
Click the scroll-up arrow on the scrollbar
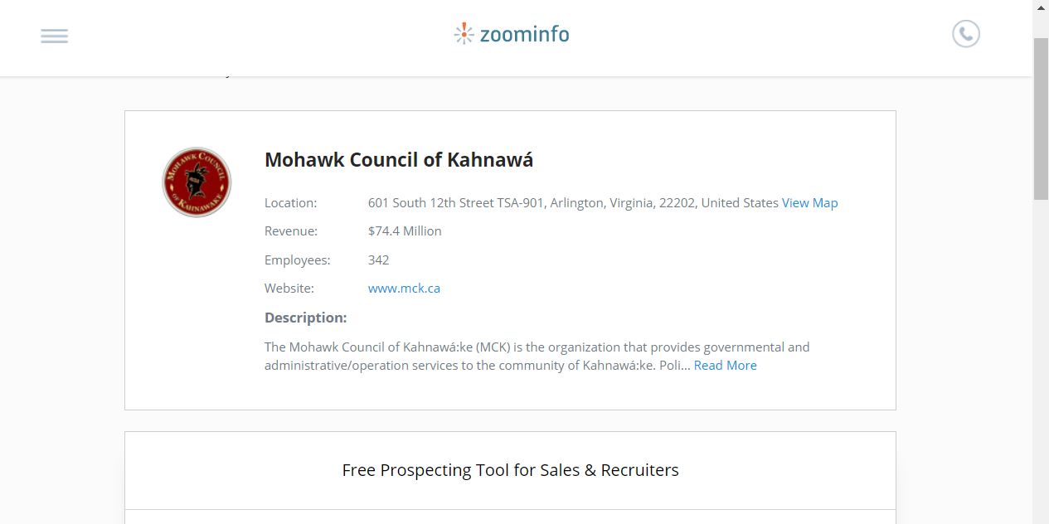click(x=1041, y=7)
